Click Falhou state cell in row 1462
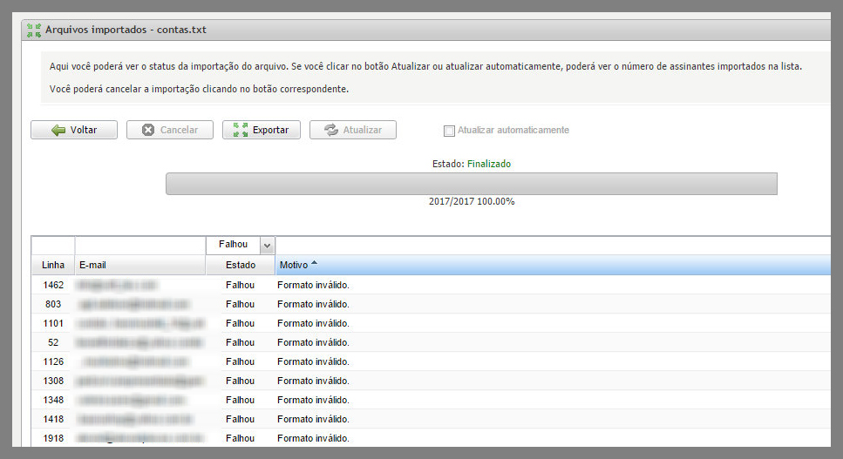The height and width of the screenshot is (459, 843). [x=240, y=285]
